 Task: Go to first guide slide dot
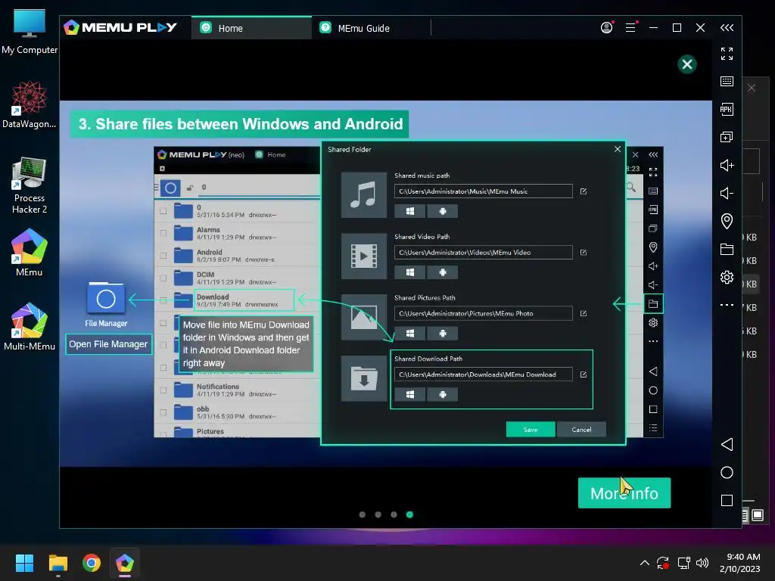click(x=363, y=514)
